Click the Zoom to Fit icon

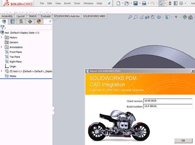[x=130, y=17]
